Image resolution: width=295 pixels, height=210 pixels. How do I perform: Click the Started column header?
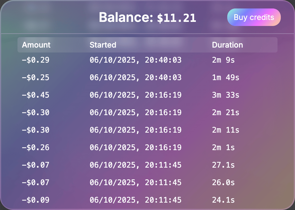pyautogui.click(x=103, y=45)
